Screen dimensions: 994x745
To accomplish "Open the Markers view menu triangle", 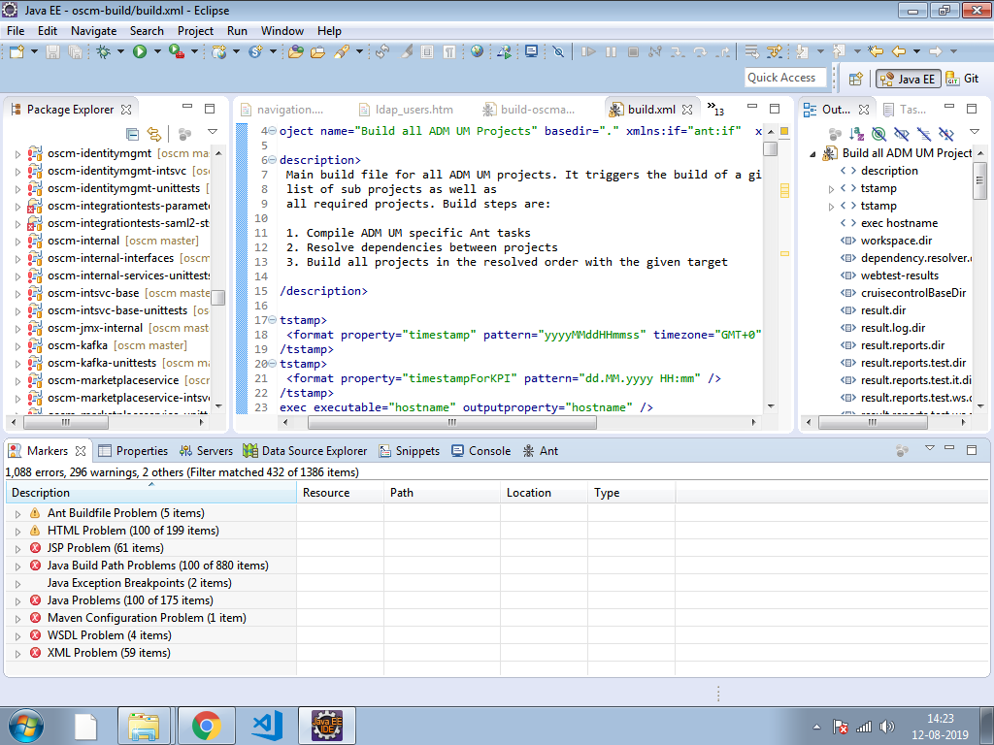I will (929, 448).
